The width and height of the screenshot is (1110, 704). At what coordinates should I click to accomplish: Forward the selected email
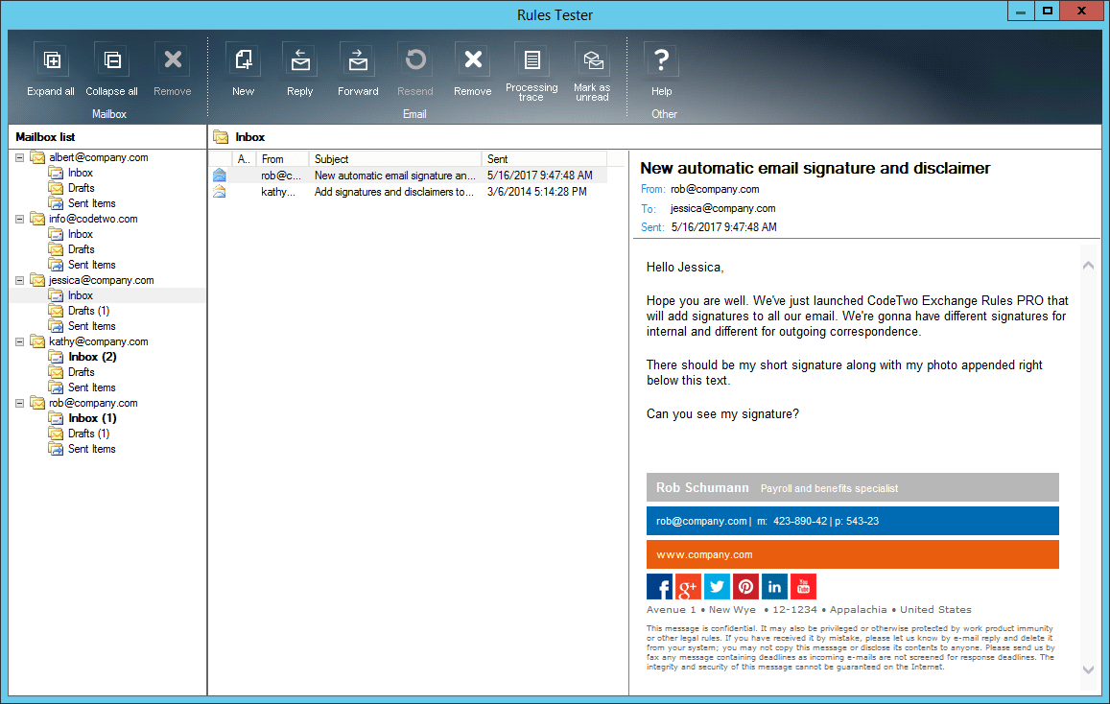point(357,59)
